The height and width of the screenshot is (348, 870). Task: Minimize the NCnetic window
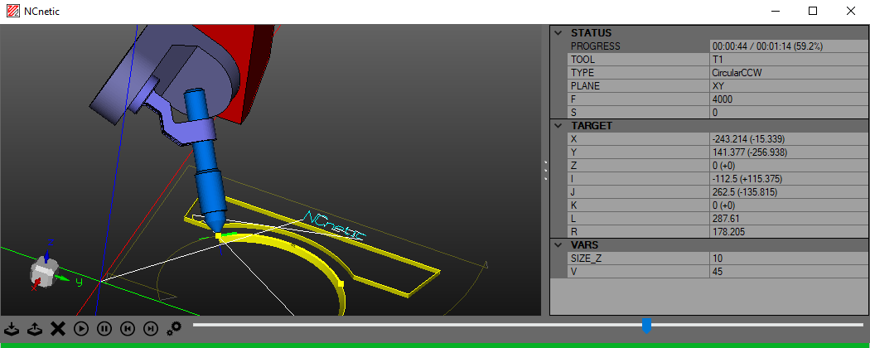tap(775, 11)
